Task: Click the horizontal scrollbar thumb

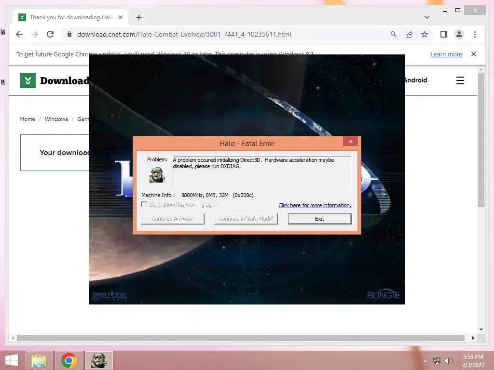Action: click(241, 338)
